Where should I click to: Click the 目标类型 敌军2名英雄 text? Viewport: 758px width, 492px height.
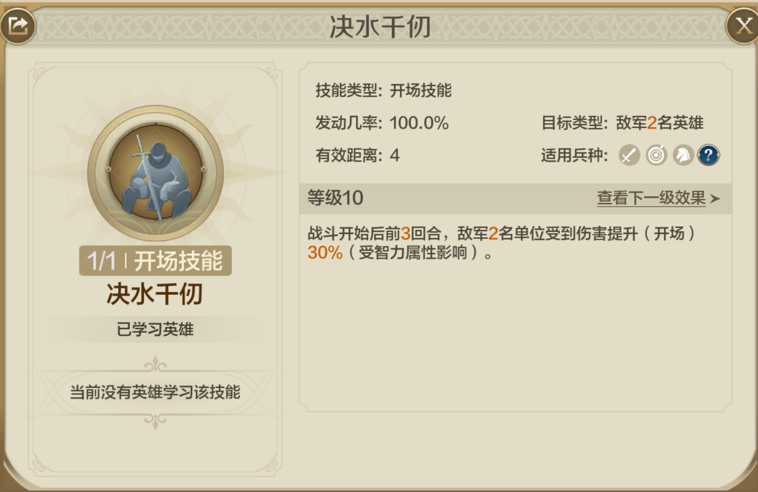click(x=622, y=123)
